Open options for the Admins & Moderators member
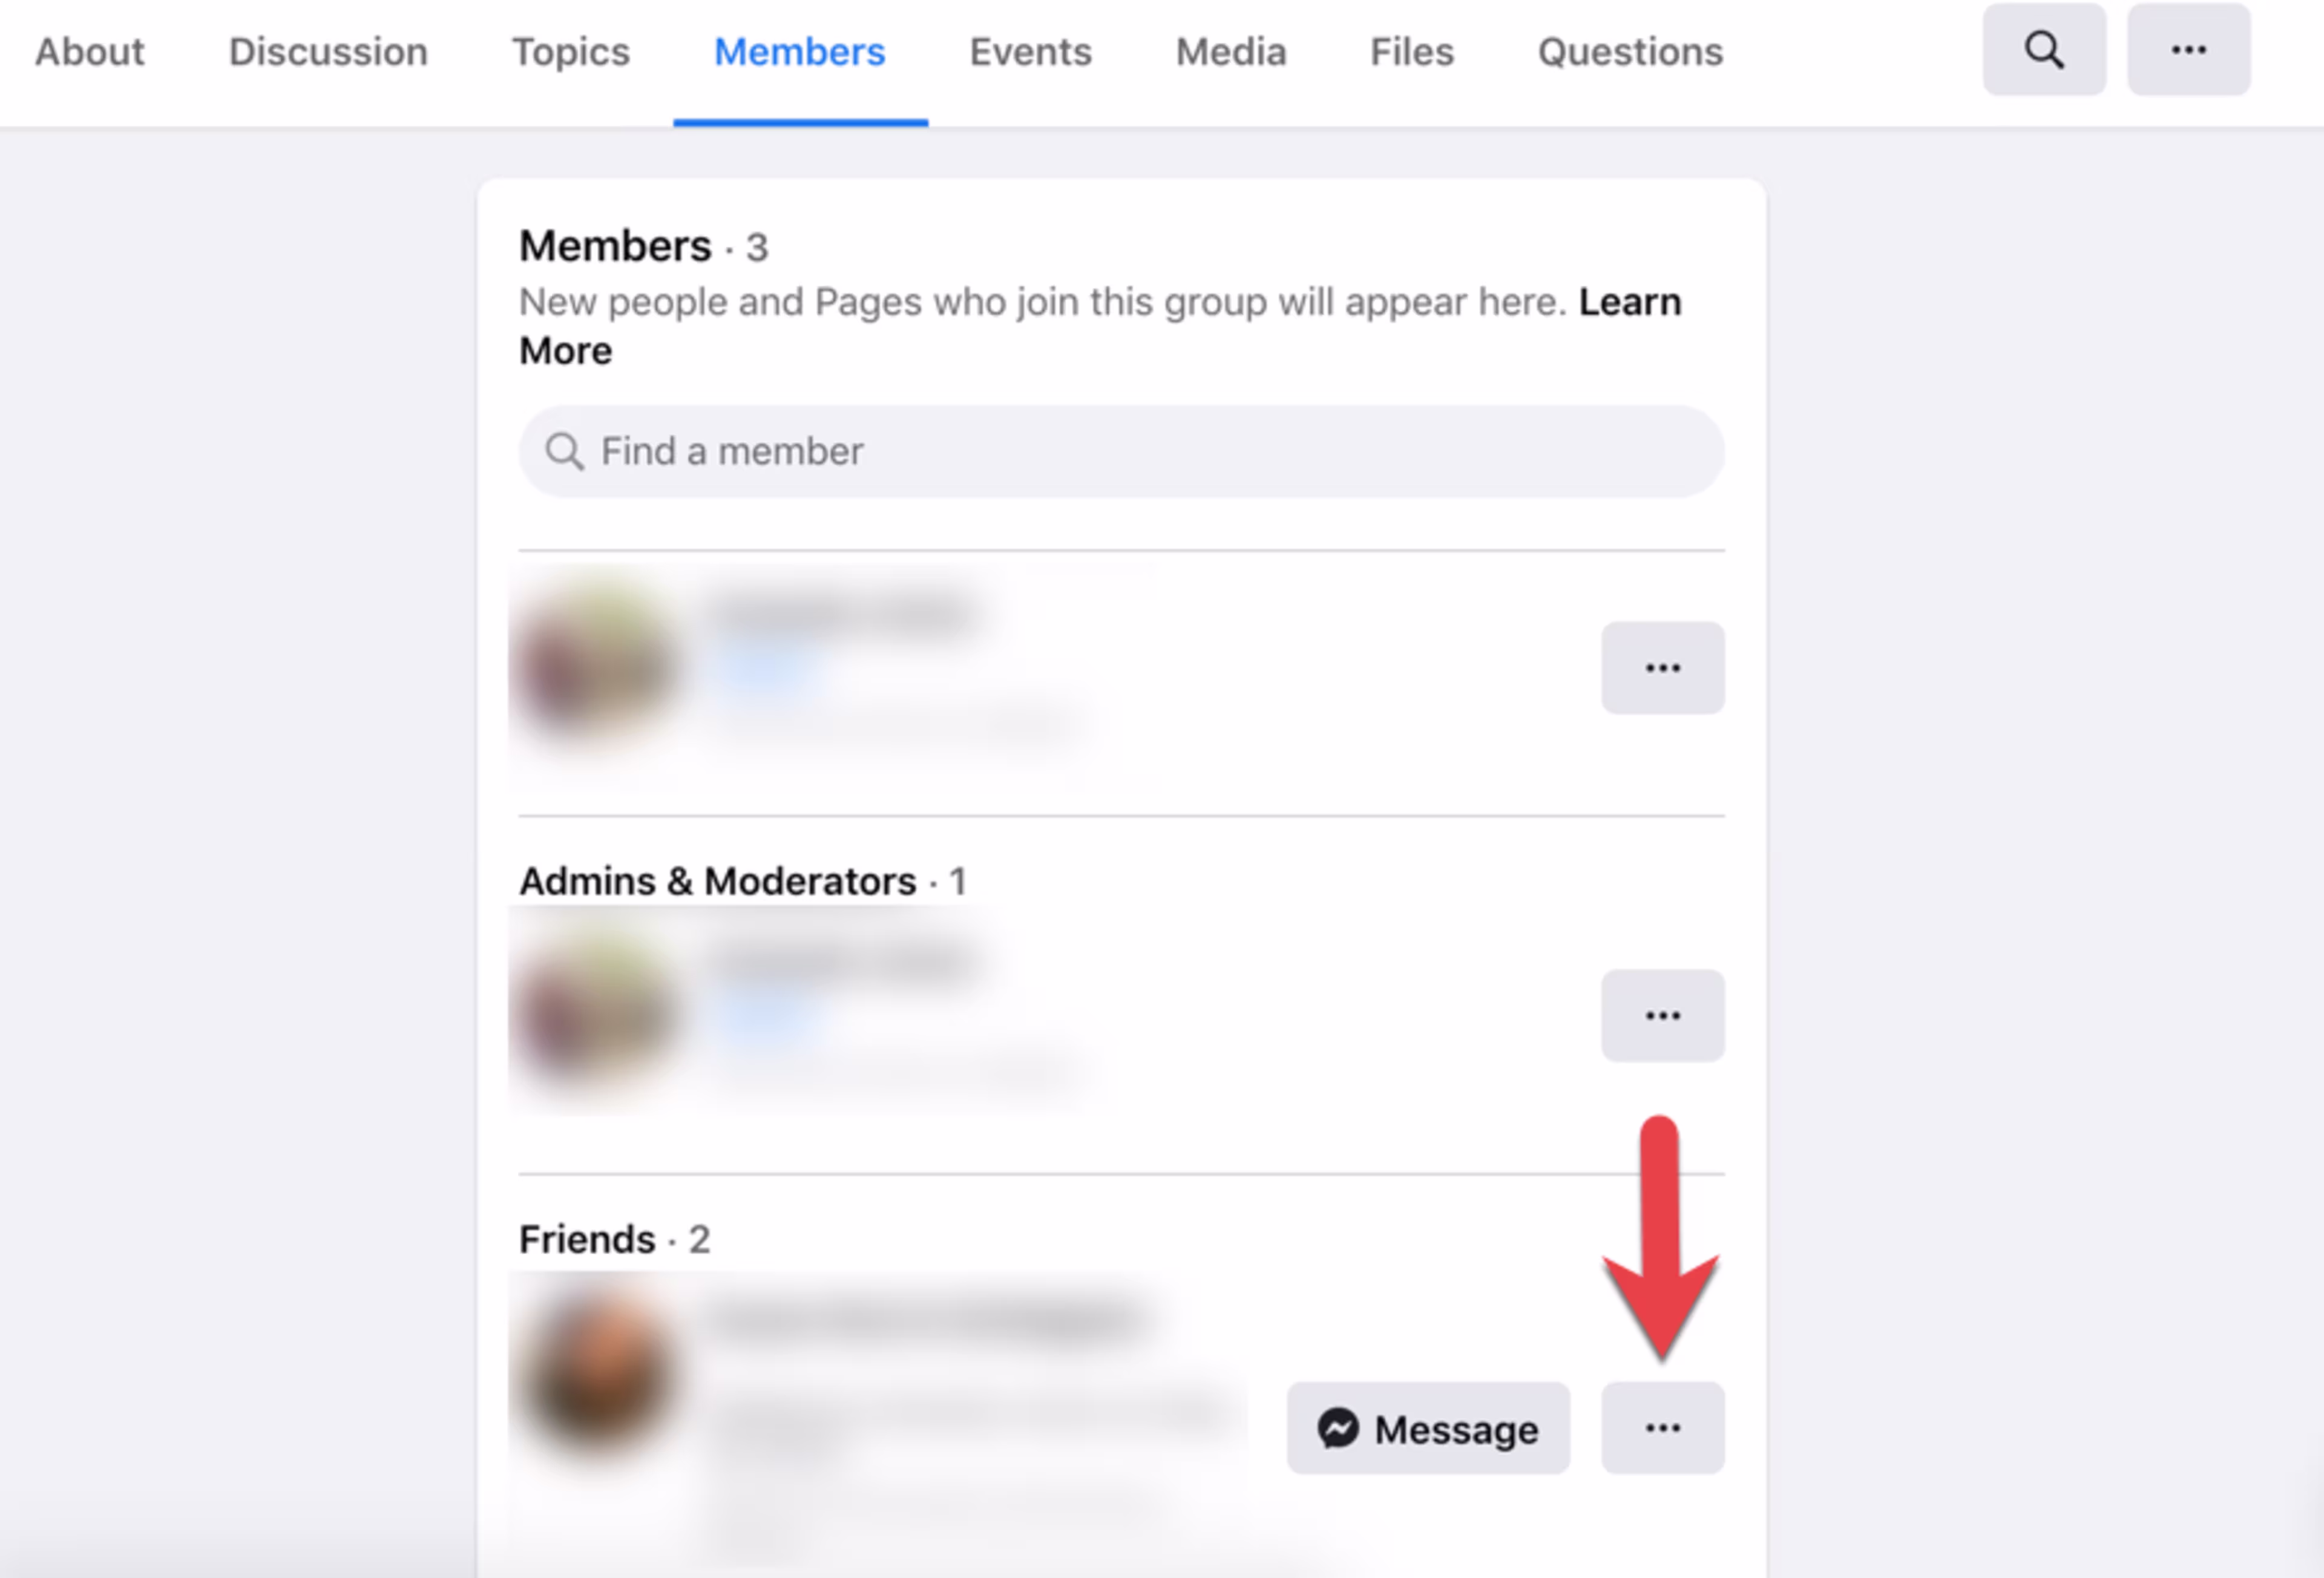2324x1578 pixels. 1662,1015
